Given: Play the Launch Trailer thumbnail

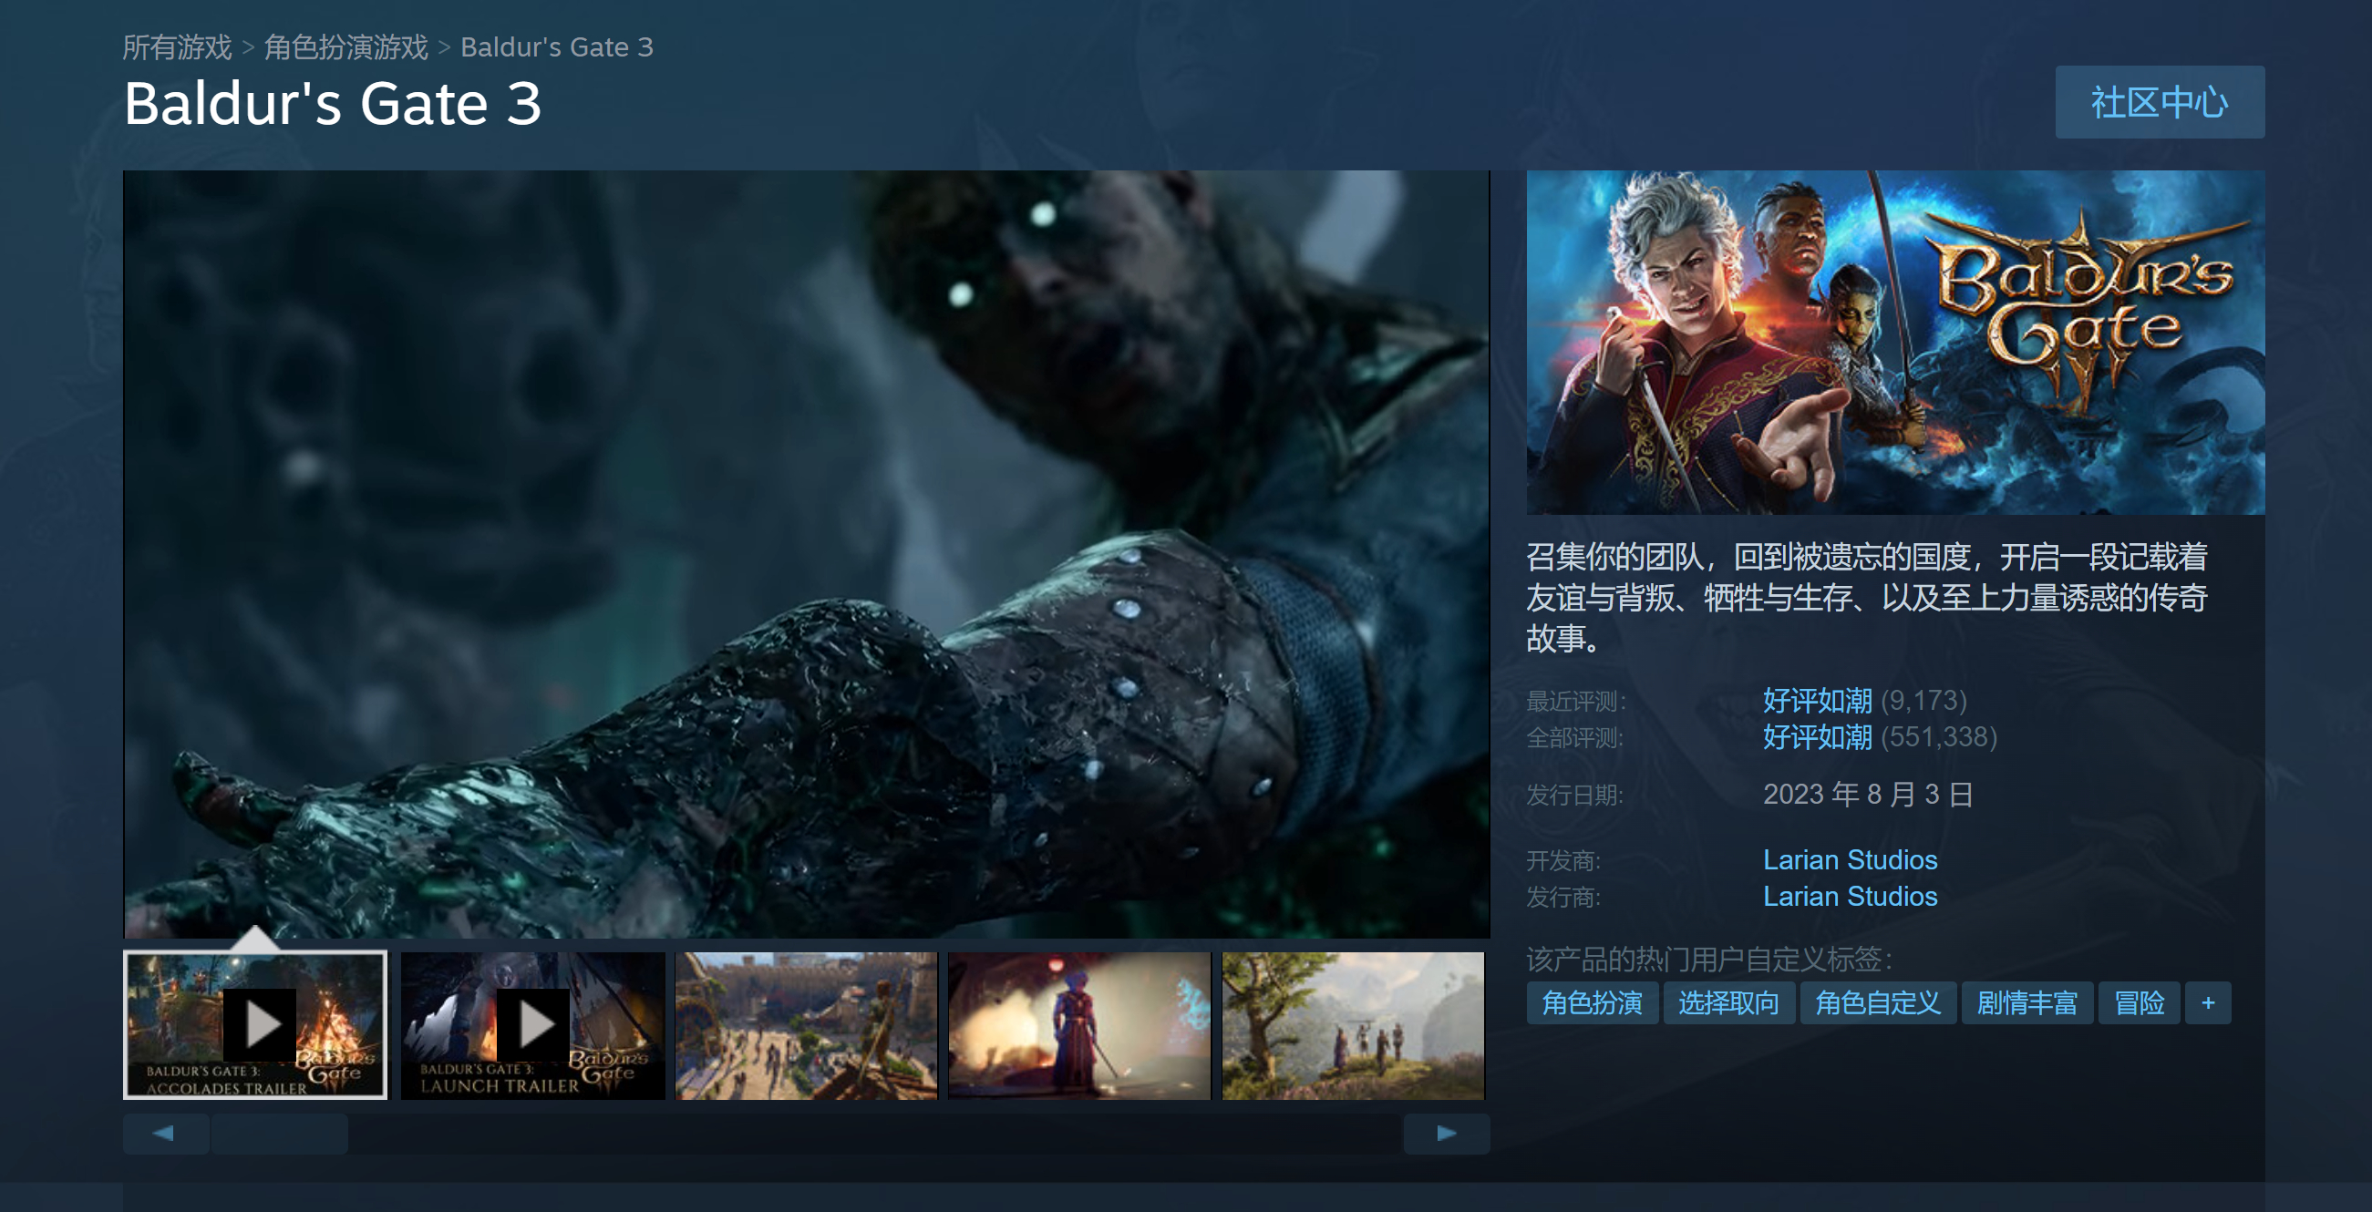Looking at the screenshot, I should tap(532, 1025).
